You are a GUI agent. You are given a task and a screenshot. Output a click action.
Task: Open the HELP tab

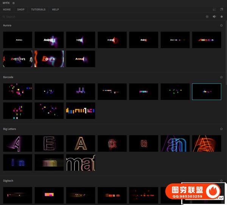click(55, 9)
